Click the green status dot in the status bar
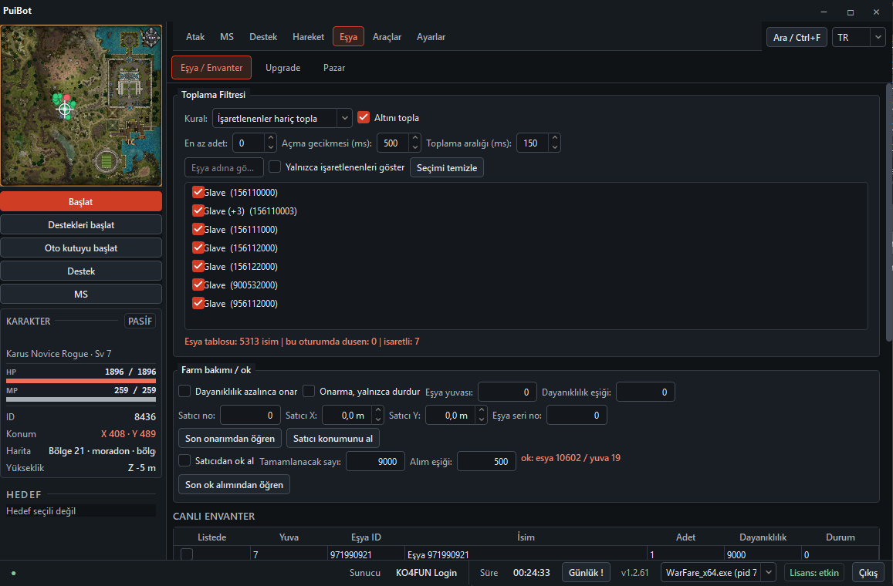893x586 pixels. coord(14,573)
